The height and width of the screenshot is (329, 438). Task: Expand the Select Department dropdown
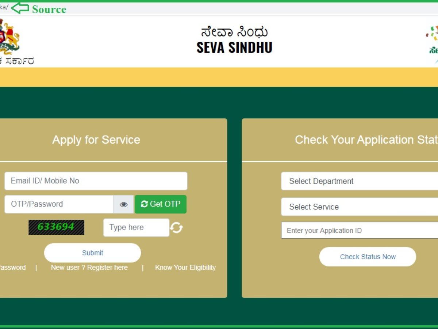[359, 181]
